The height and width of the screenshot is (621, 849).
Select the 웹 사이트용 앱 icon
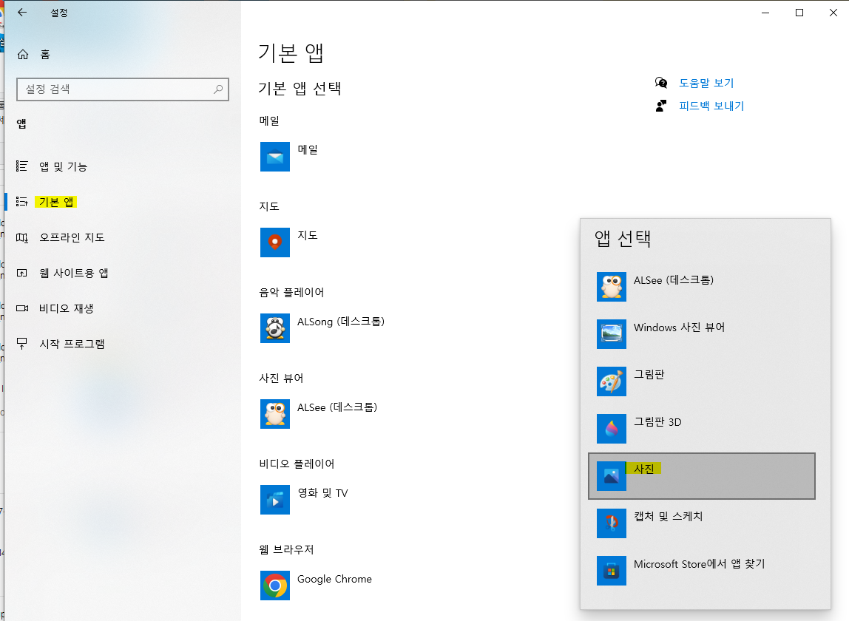tap(21, 273)
